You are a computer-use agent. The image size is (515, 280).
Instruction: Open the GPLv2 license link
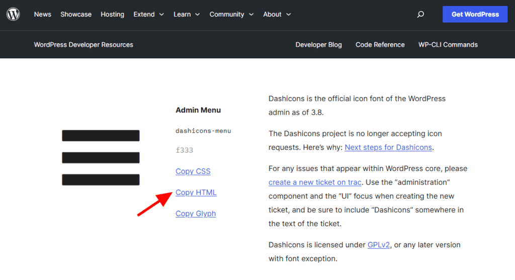click(379, 245)
